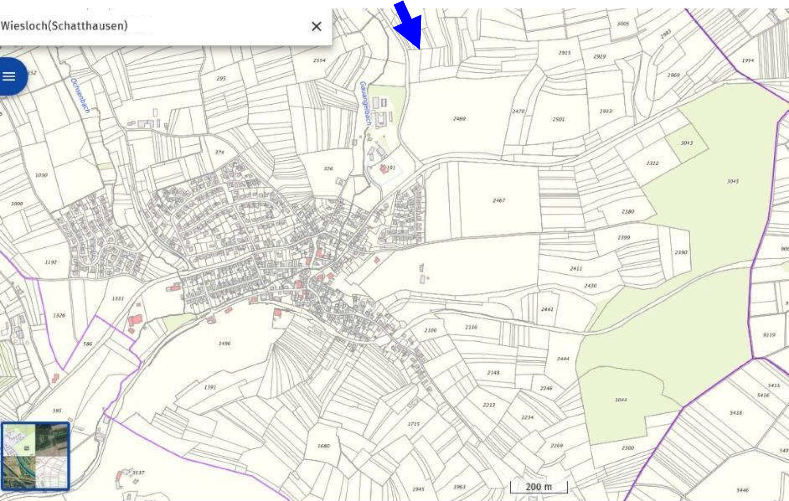Click parcel label 5418
Image resolution: width=789 pixels, height=501 pixels.
click(x=736, y=413)
